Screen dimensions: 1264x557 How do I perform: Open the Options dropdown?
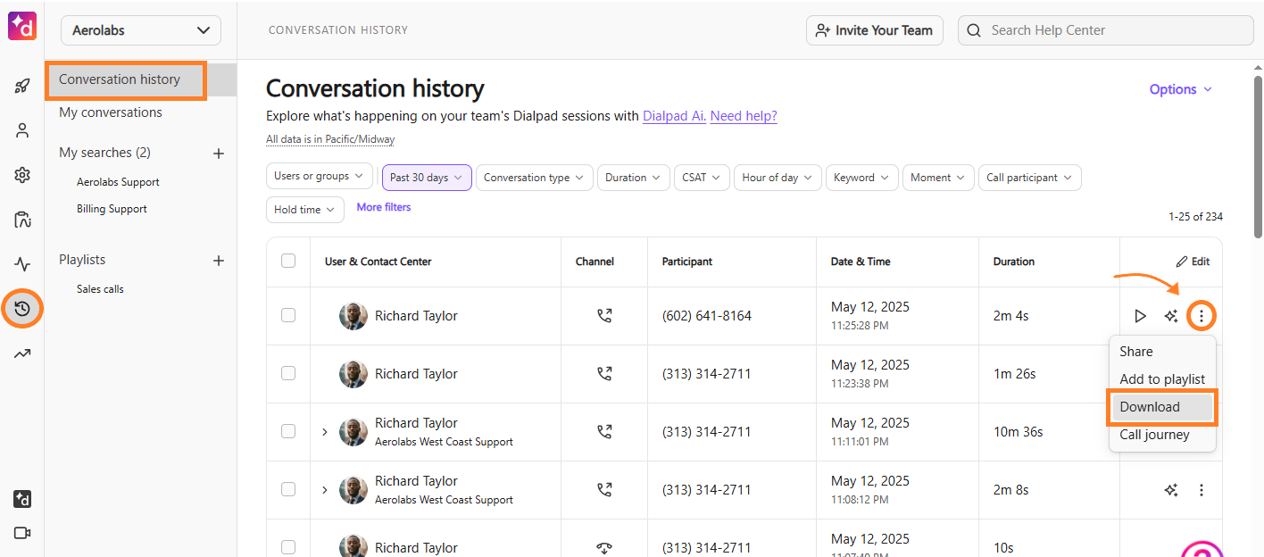point(1180,89)
